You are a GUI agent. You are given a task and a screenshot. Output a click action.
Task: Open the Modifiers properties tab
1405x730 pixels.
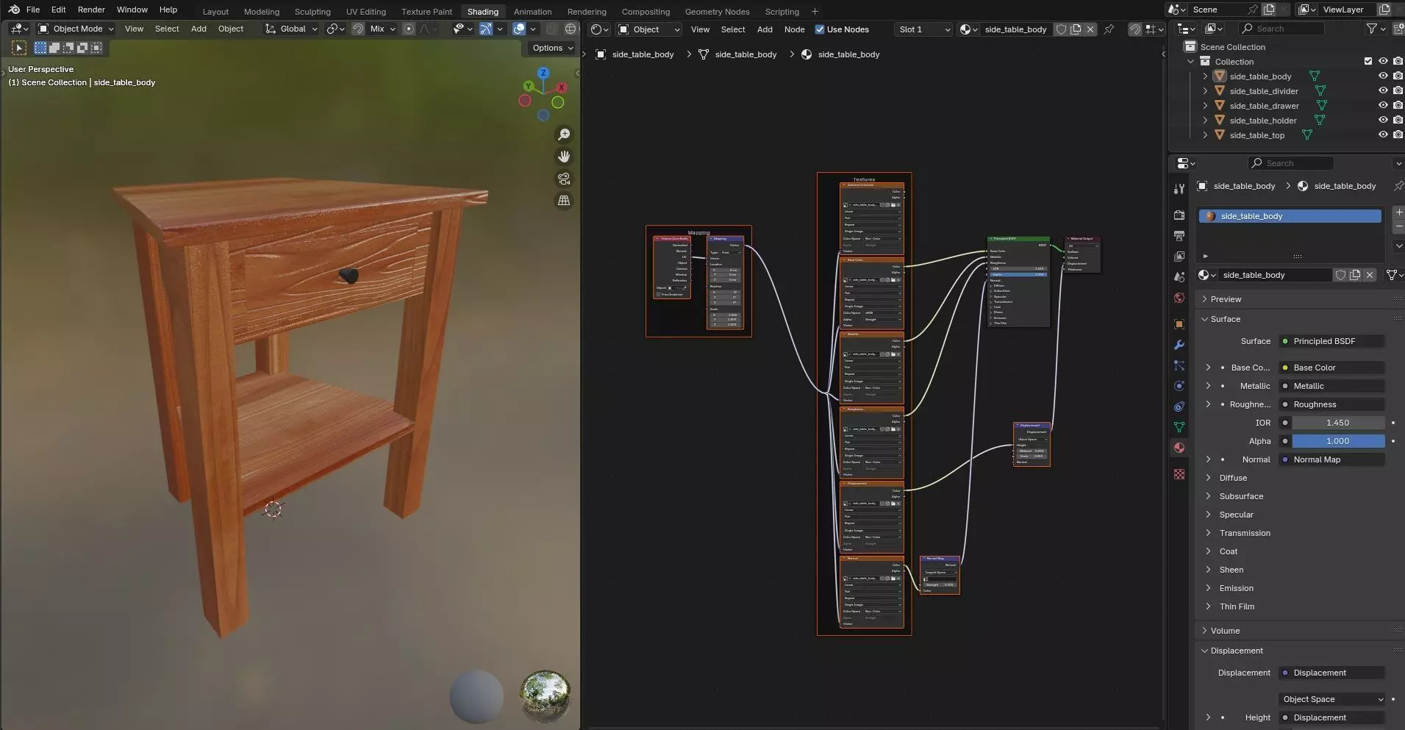[x=1179, y=345]
